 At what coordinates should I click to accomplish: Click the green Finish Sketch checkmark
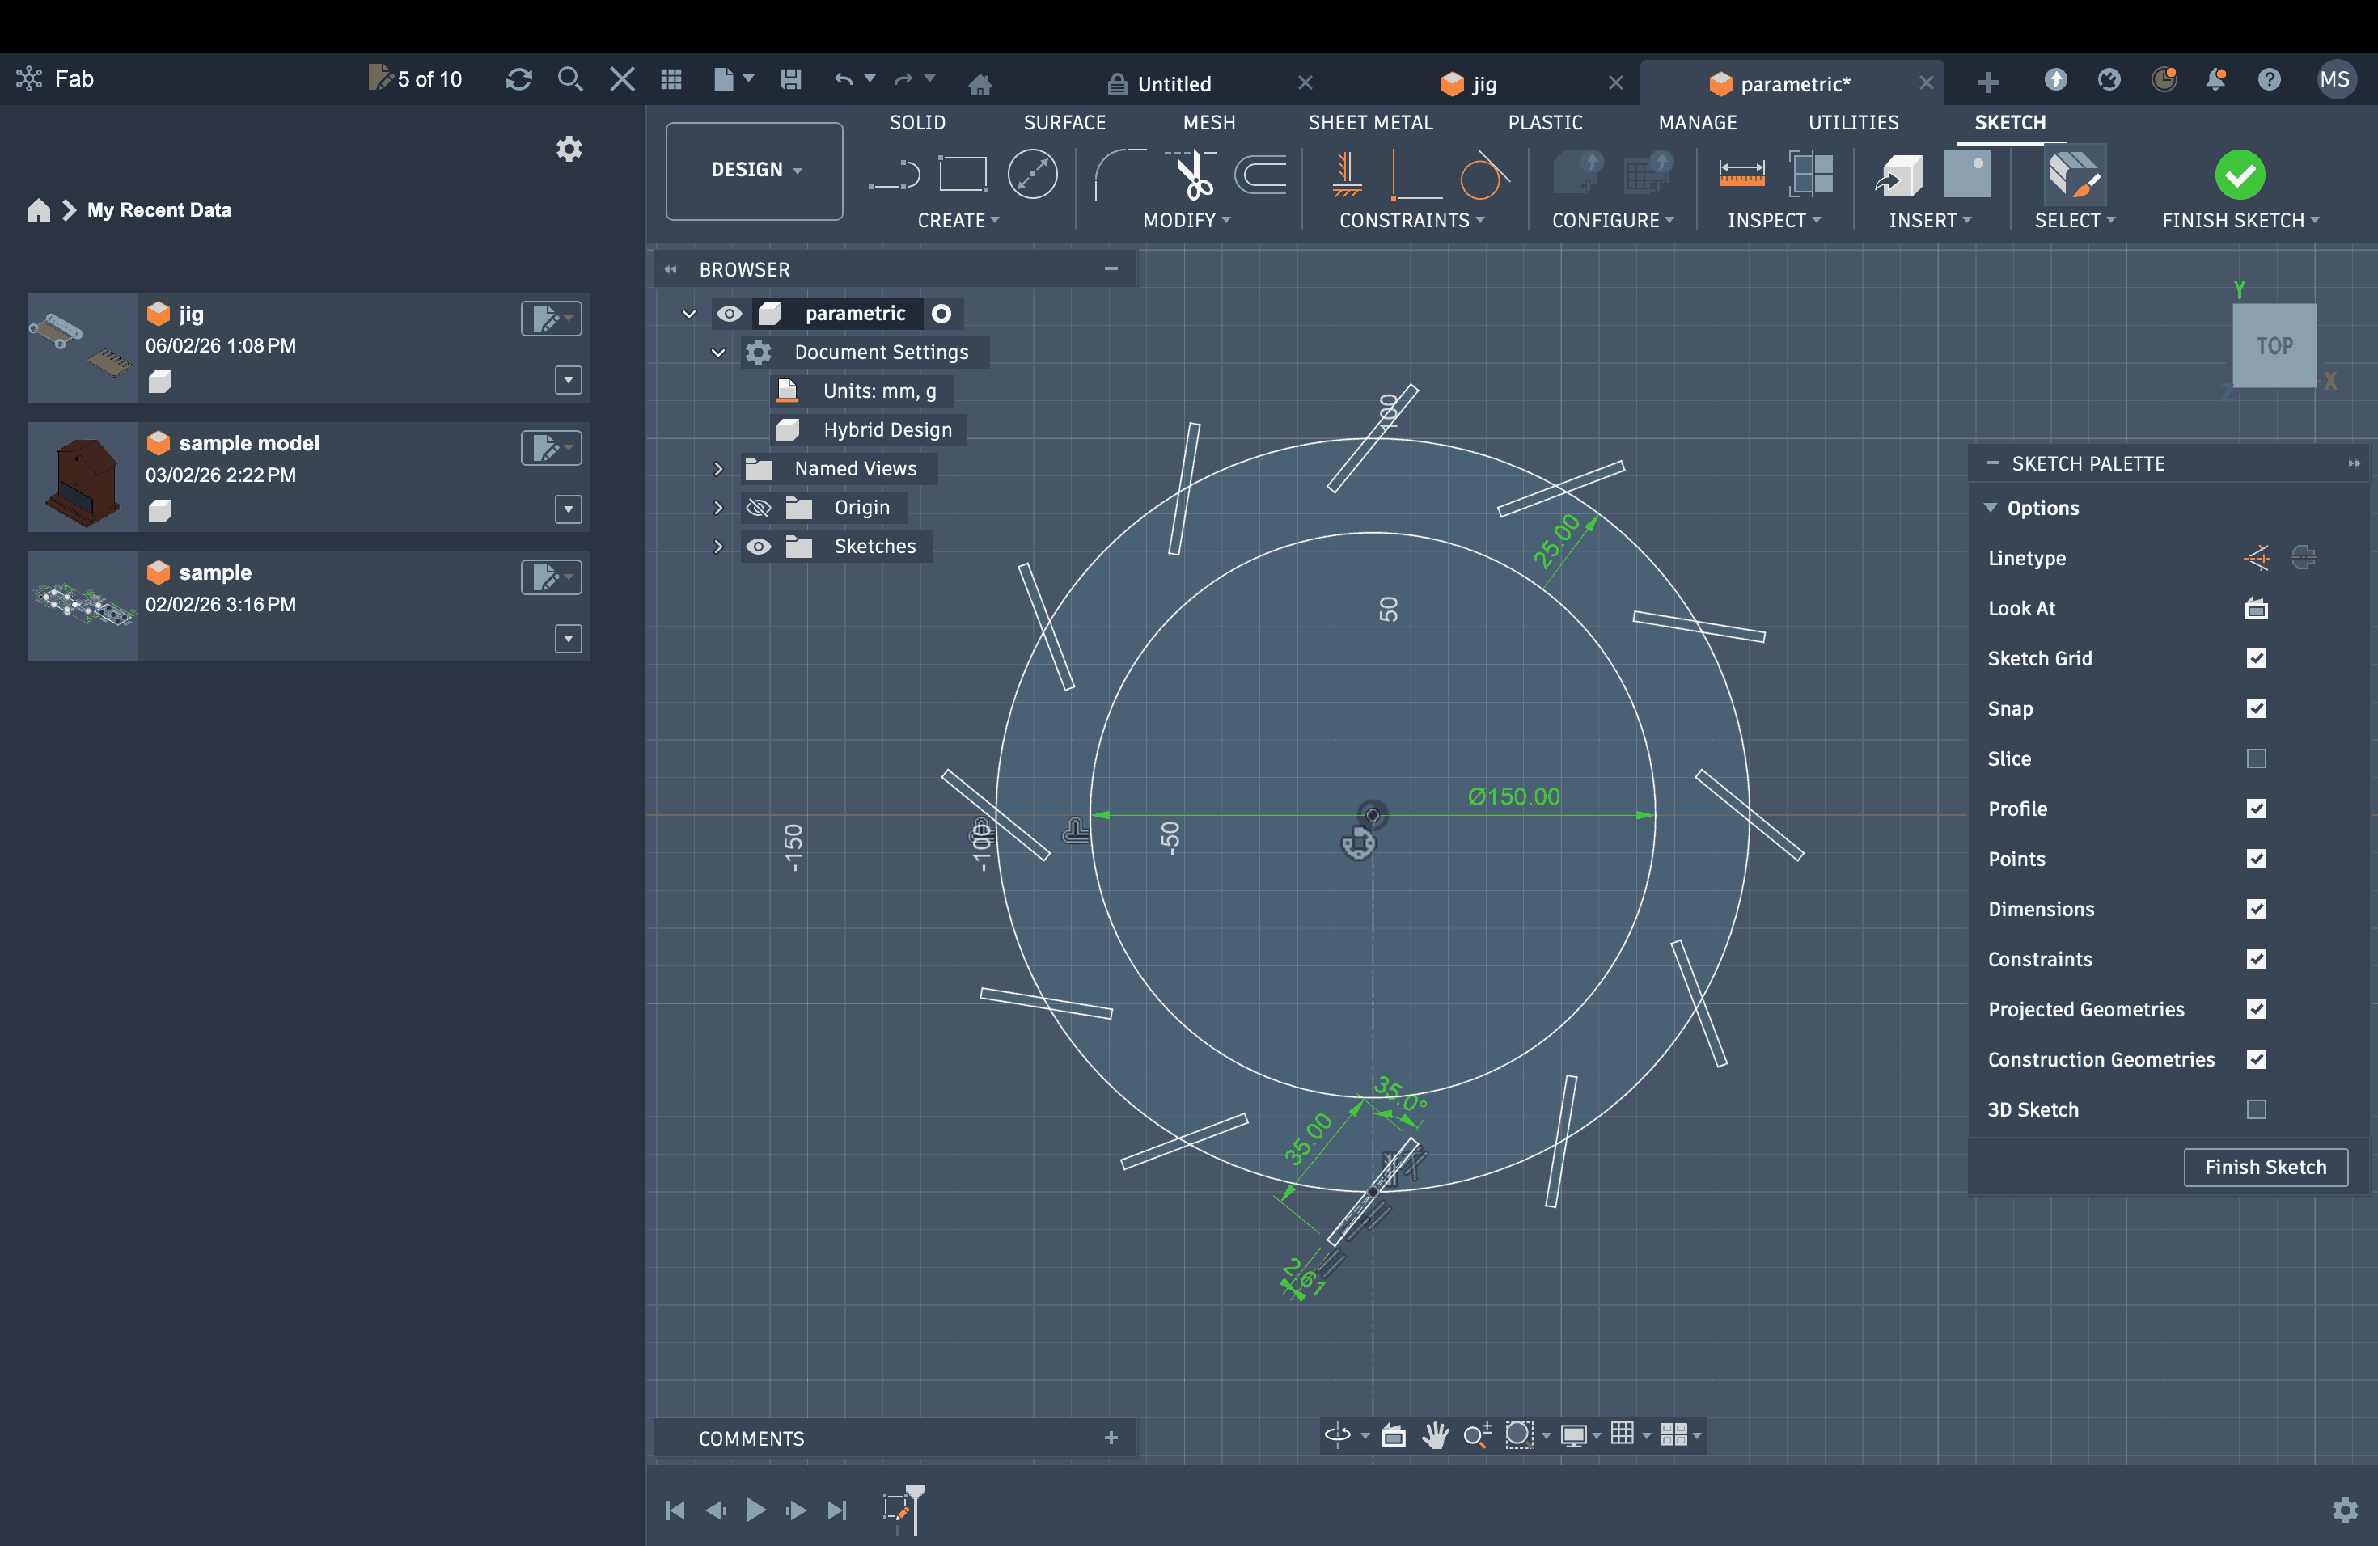coord(2239,175)
